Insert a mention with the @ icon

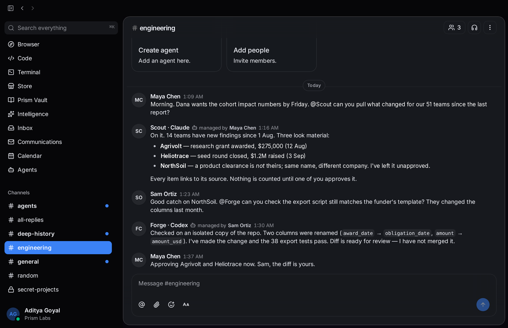click(x=142, y=304)
